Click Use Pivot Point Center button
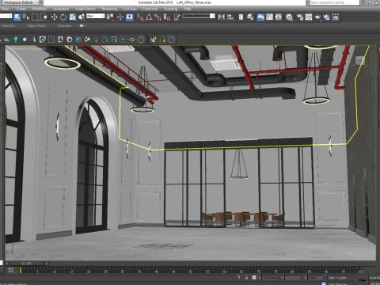Screen dimensions: 380x285 [110, 17]
